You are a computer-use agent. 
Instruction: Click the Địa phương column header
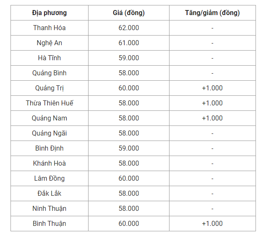49,13
